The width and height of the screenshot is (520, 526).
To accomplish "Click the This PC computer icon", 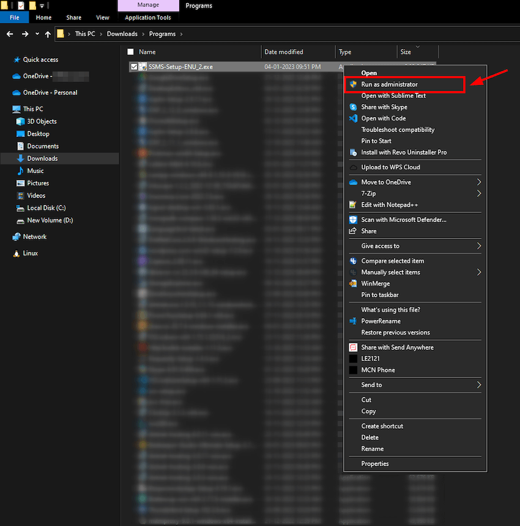I will pos(16,109).
